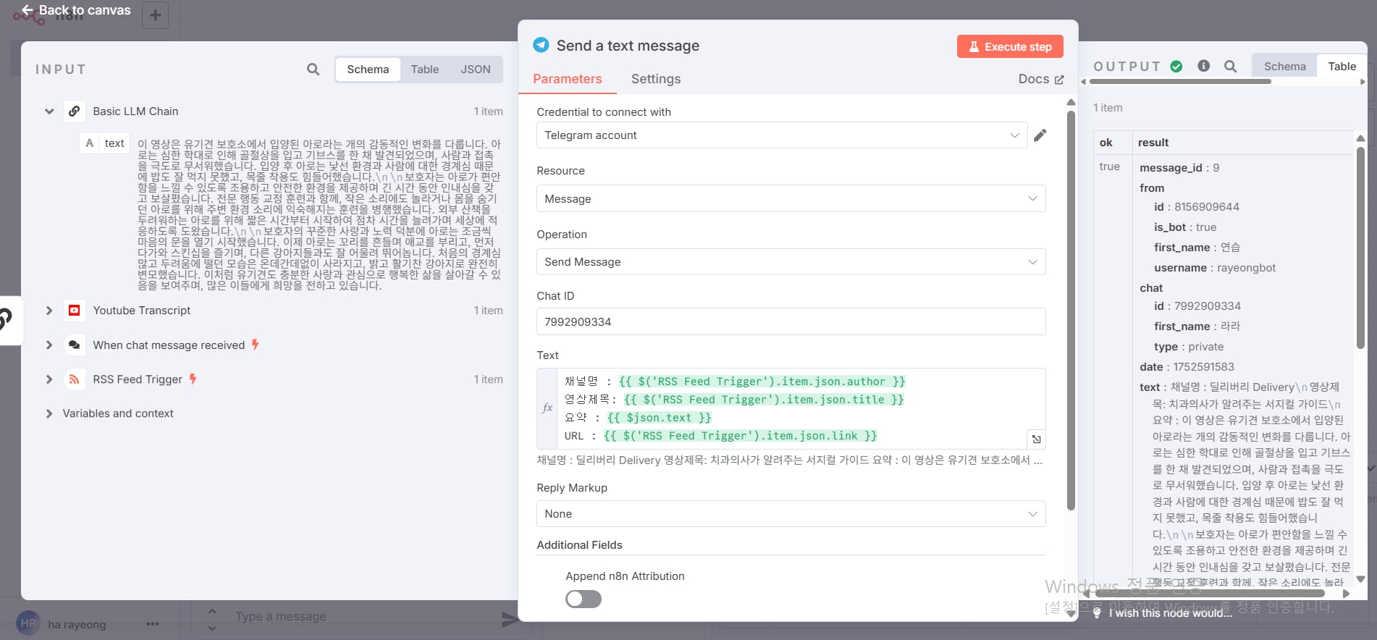Click the HR user avatar

(x=28, y=623)
